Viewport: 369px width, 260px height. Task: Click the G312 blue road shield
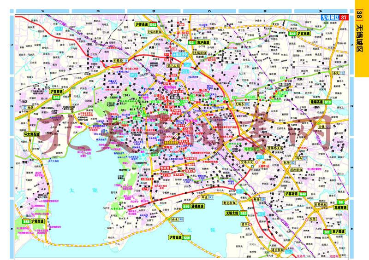point(59,29)
